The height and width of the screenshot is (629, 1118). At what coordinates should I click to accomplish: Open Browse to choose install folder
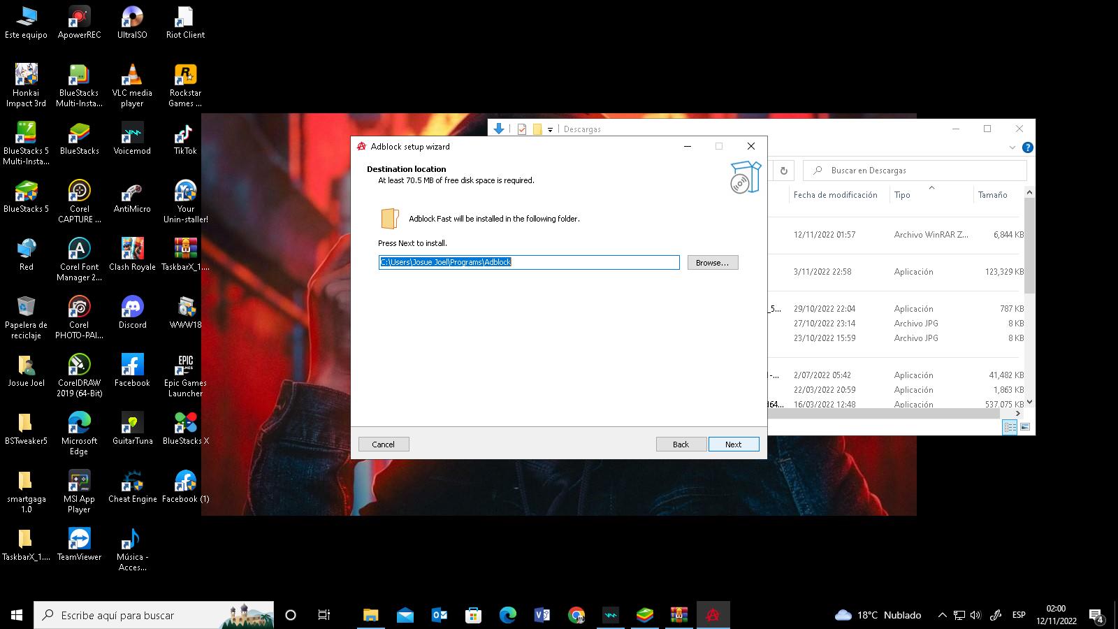click(x=712, y=263)
